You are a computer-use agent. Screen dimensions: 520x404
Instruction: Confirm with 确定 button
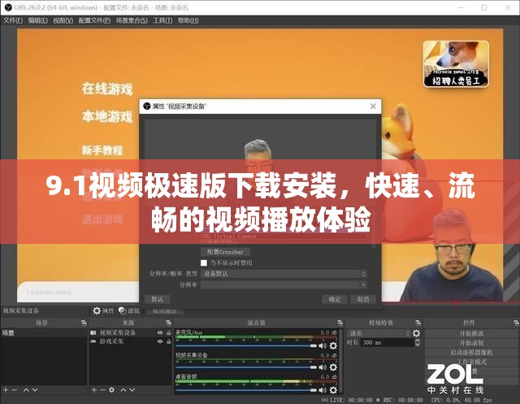334,299
